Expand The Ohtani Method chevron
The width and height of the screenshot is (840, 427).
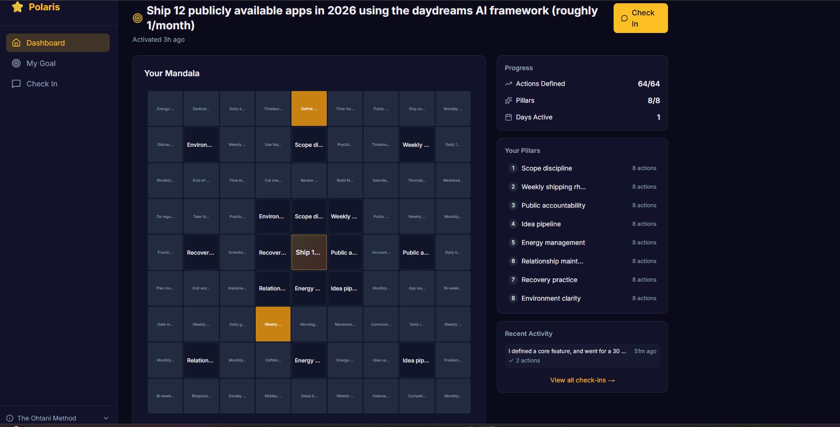(x=106, y=418)
